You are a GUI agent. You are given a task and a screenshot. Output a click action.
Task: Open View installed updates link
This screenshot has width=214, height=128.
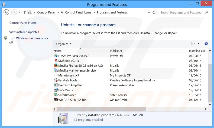coord(24,32)
